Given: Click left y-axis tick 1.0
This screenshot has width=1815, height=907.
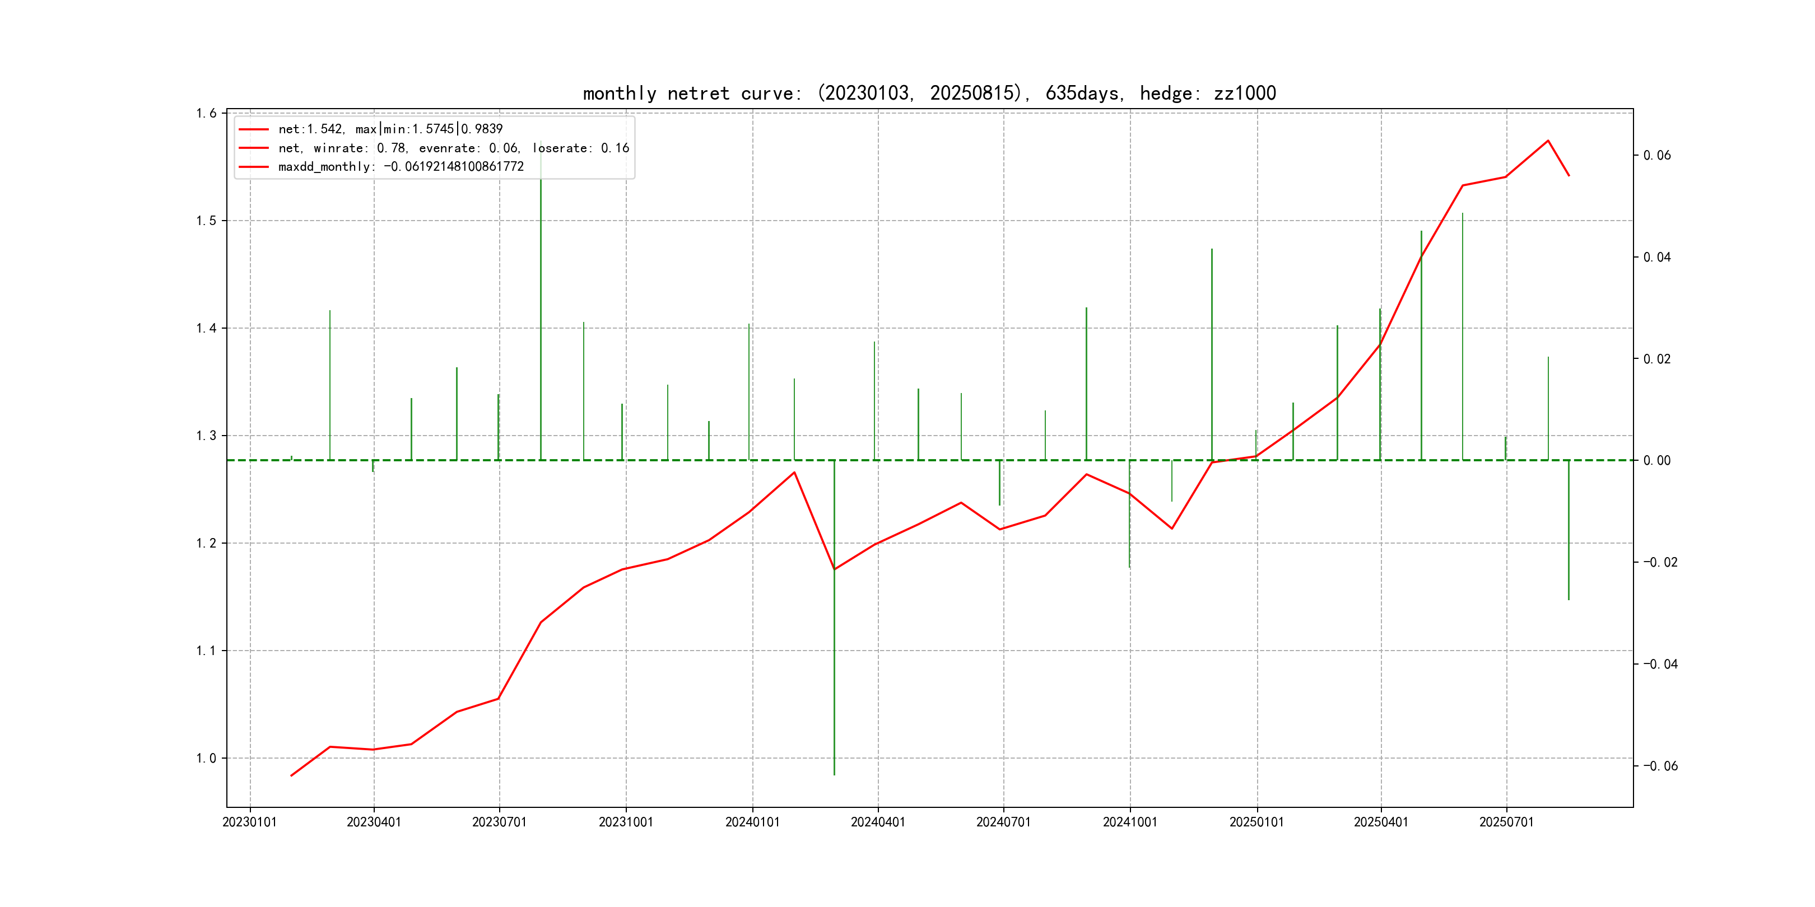Looking at the screenshot, I should [206, 759].
